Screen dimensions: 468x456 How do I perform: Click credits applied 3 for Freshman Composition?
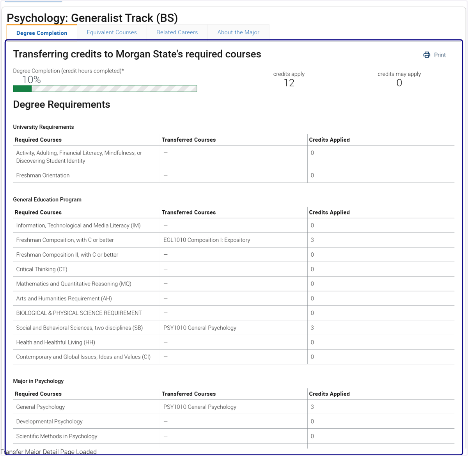click(x=312, y=240)
